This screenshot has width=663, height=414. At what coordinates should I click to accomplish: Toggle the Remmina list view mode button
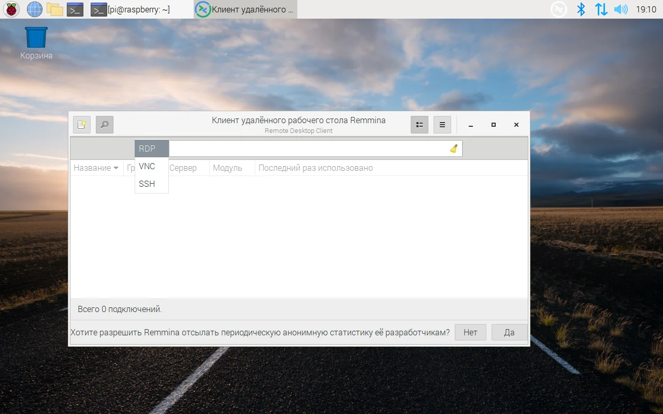[420, 125]
